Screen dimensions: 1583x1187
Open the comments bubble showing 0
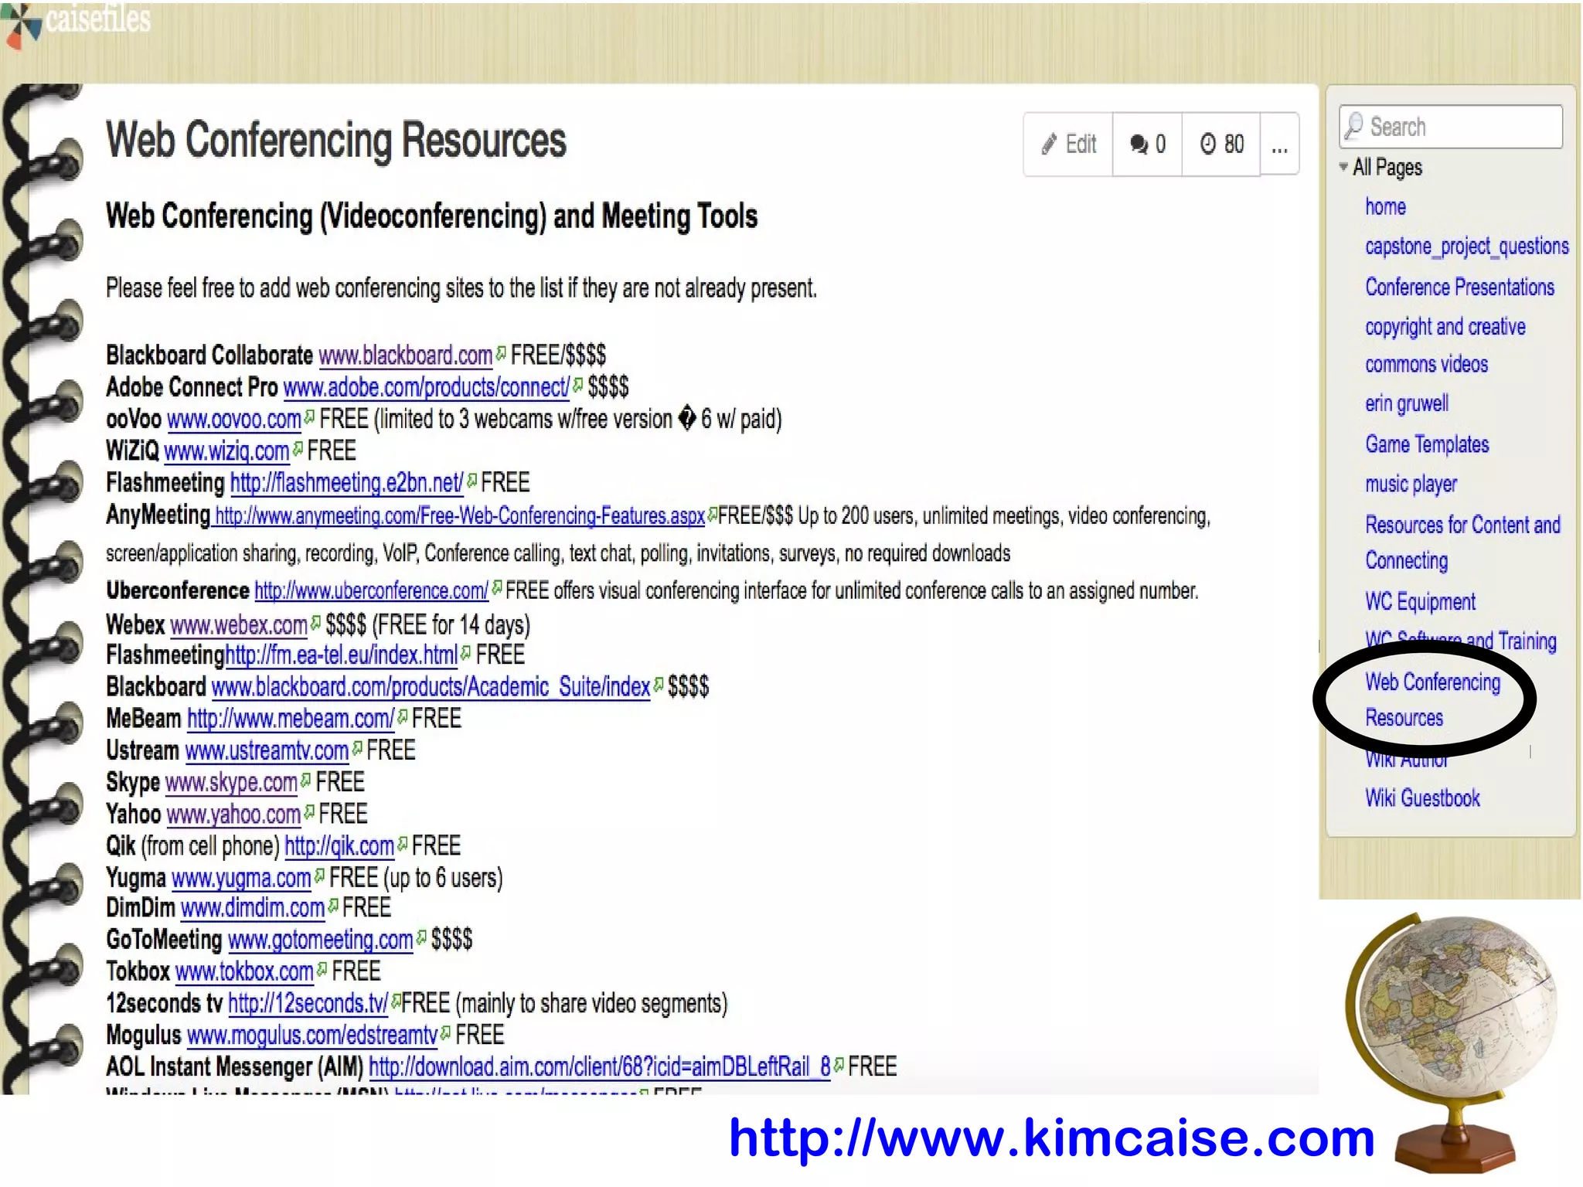(1147, 145)
